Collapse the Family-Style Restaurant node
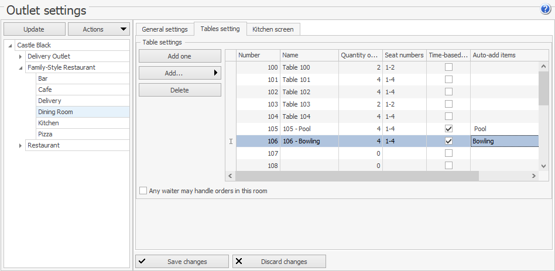 tap(20, 68)
